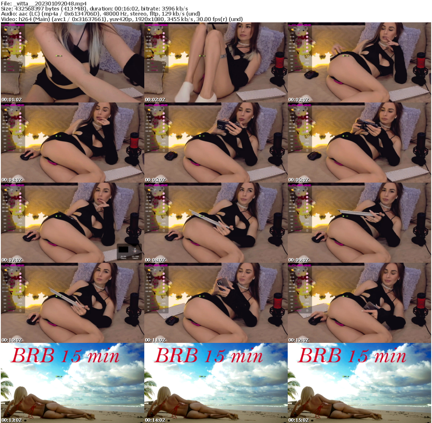Toggle the heart beside the 200-499 tier
Screen dimensions: 432x423
(x=20, y=48)
